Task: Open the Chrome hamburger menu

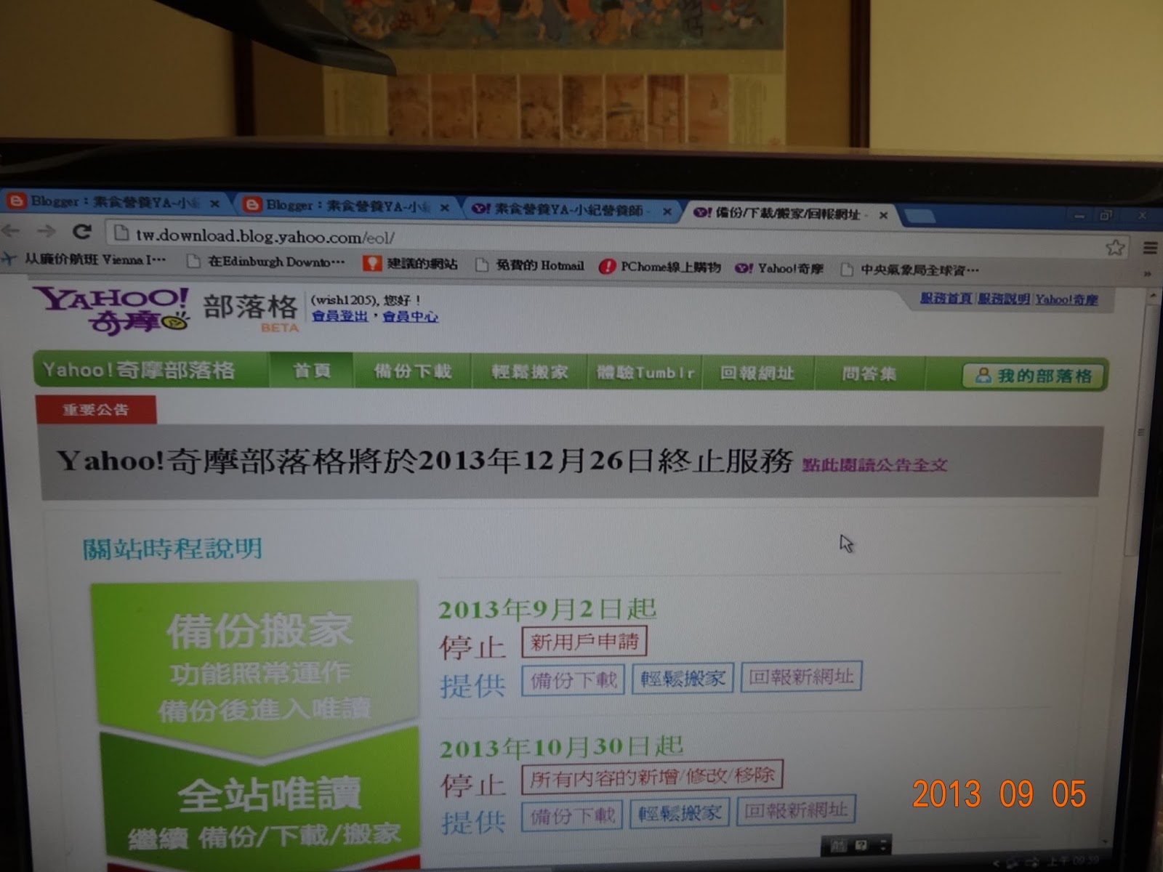Action: (1150, 248)
